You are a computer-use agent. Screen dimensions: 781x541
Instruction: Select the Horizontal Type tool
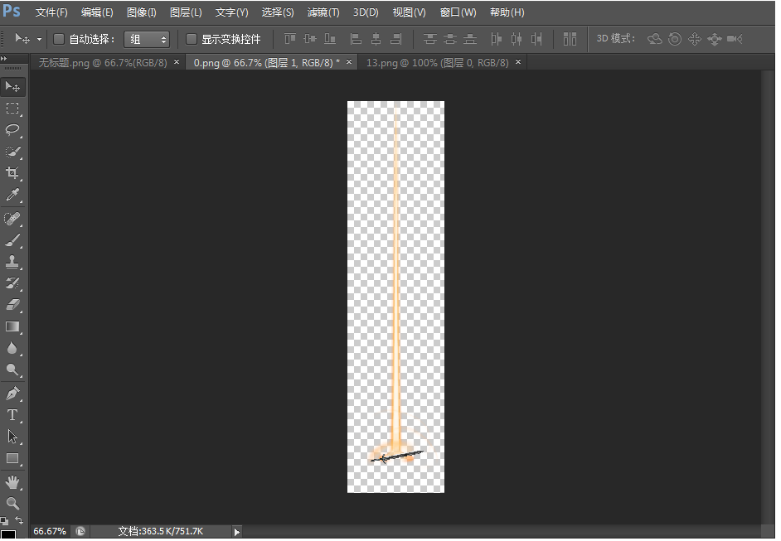pos(13,415)
